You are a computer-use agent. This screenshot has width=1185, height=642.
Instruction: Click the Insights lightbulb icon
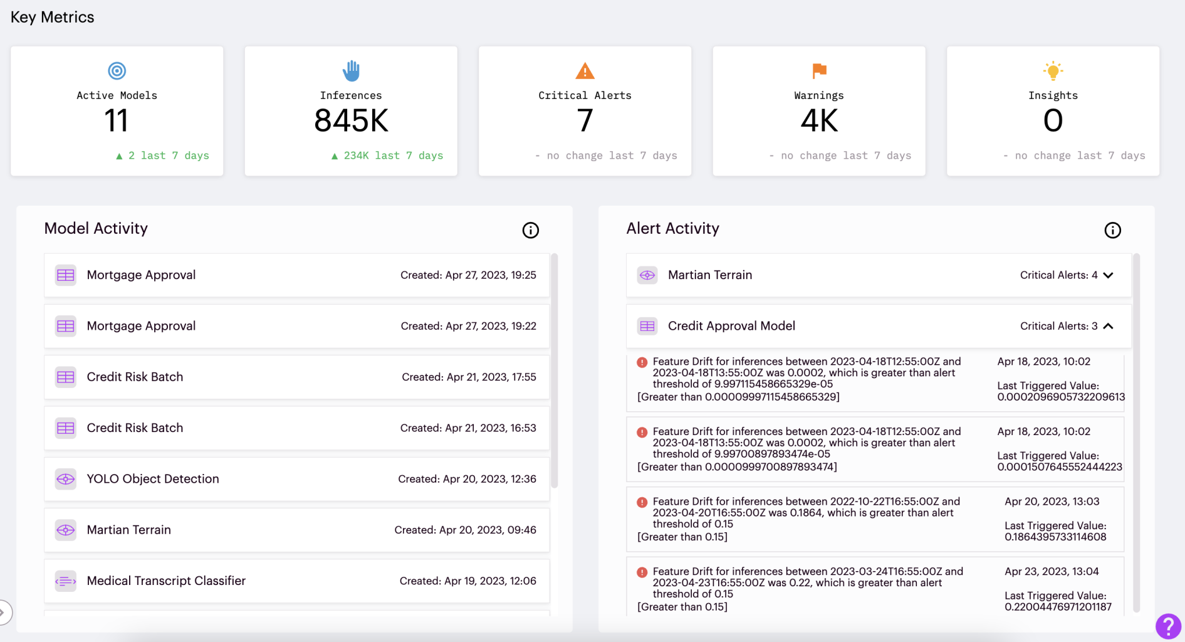tap(1053, 71)
